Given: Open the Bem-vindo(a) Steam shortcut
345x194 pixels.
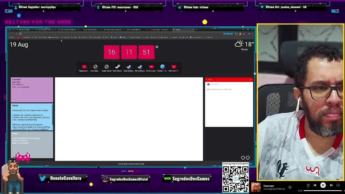Looking at the screenshot, I should click(x=140, y=68).
